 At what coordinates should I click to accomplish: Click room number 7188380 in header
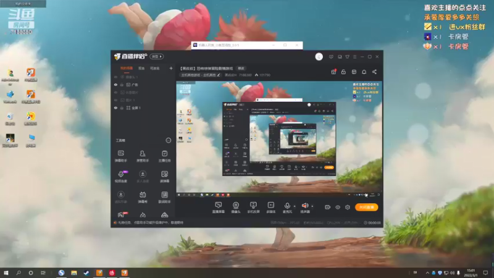point(245,75)
